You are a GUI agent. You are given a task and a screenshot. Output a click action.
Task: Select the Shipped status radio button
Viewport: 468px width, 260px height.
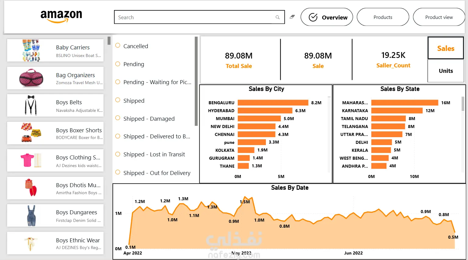pyautogui.click(x=118, y=100)
